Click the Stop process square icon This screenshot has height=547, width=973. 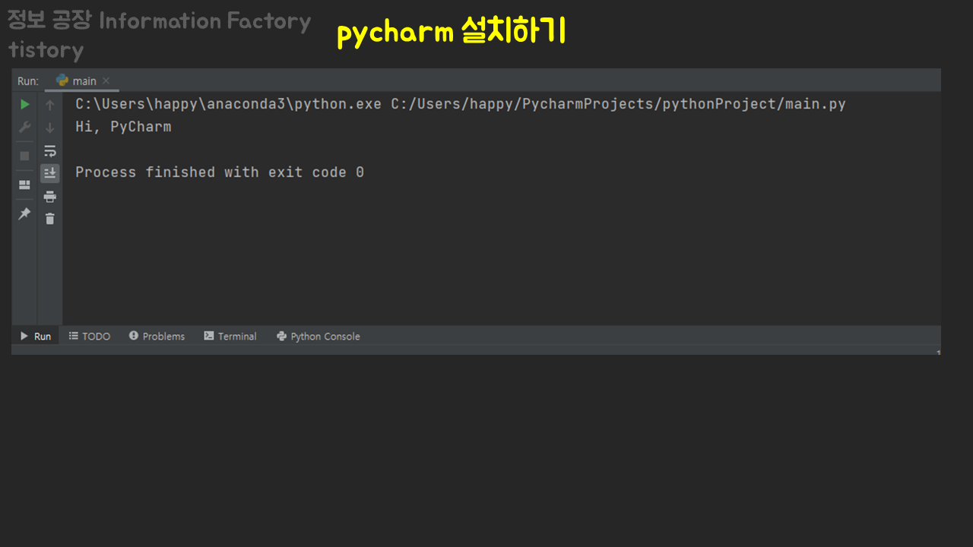click(24, 155)
